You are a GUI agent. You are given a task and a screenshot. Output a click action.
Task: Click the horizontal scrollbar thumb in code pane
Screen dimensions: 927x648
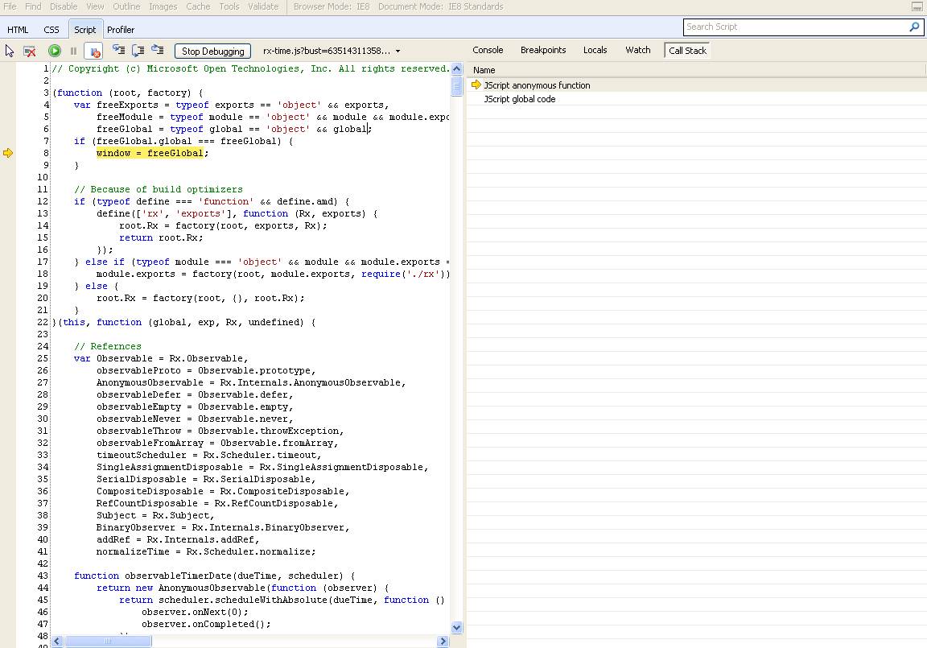[x=108, y=641]
